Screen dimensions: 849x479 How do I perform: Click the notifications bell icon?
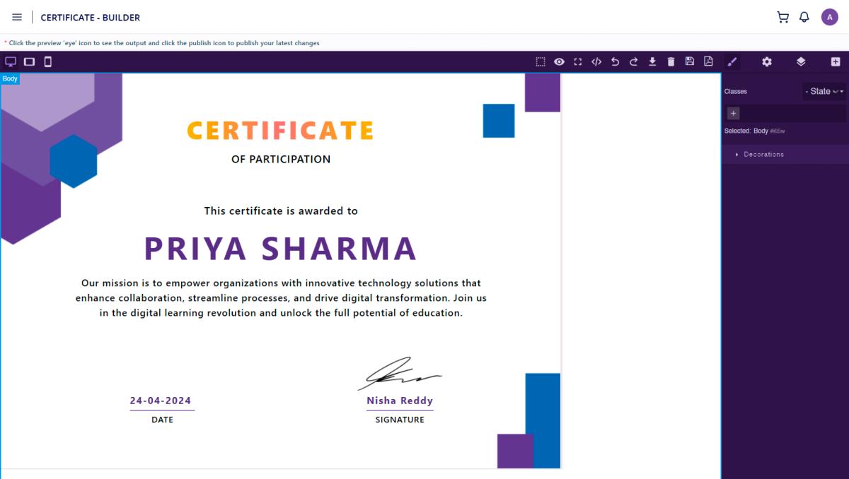tap(804, 16)
